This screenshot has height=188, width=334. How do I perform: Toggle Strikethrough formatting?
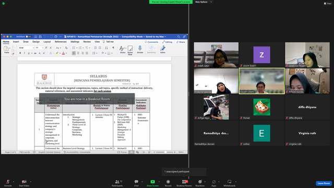point(35,53)
